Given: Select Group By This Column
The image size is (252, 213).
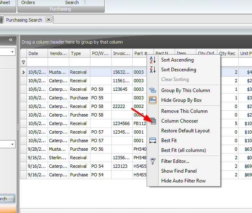Looking at the screenshot, I should click(186, 90).
